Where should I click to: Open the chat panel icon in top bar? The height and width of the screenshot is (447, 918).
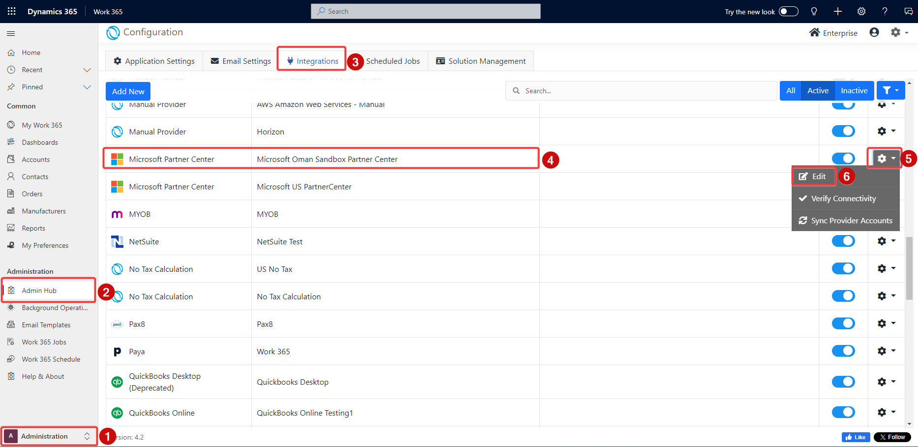click(908, 11)
